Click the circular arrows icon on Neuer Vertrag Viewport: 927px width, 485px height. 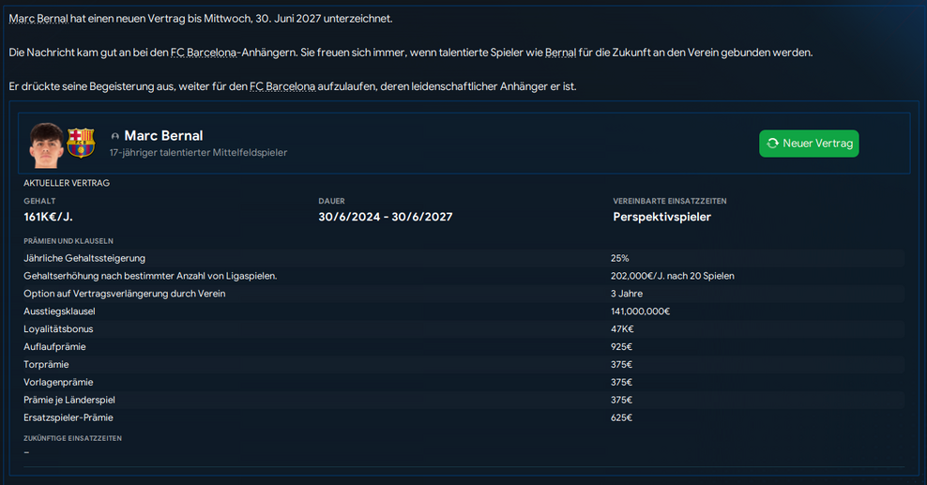point(772,144)
